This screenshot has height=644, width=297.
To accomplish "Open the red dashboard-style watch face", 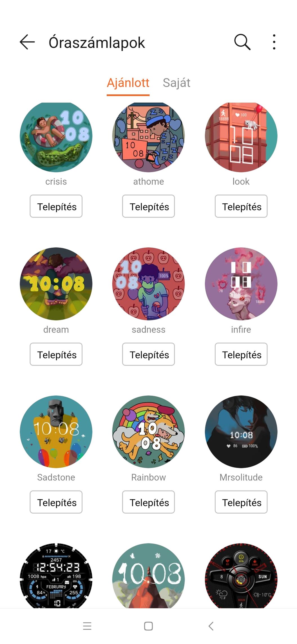I will tap(241, 576).
